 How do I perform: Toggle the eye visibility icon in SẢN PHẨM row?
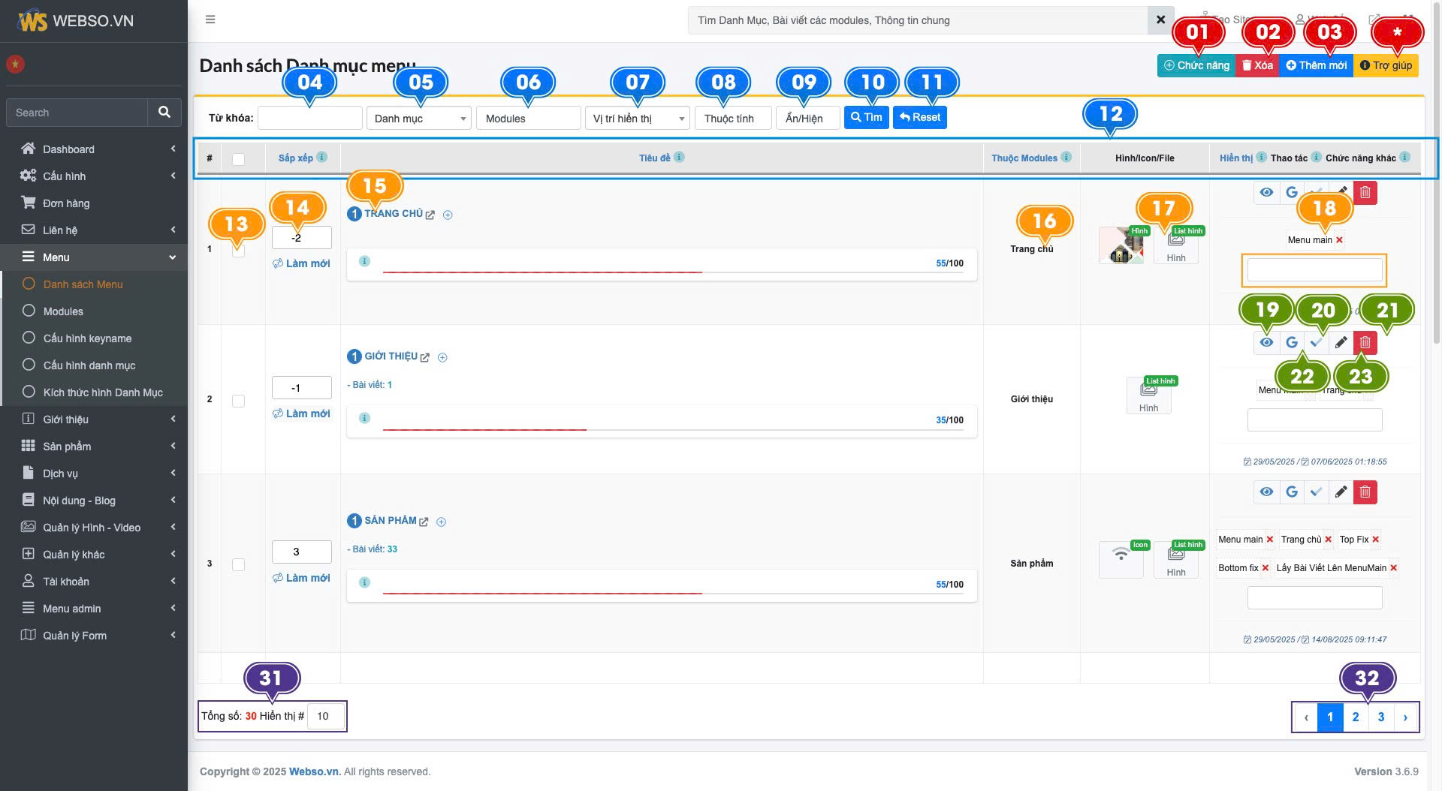tap(1266, 492)
